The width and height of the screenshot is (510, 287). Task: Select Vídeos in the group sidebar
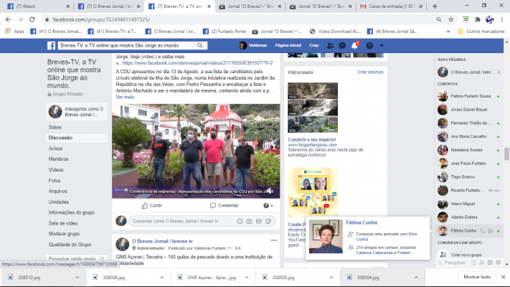pyautogui.click(x=55, y=169)
